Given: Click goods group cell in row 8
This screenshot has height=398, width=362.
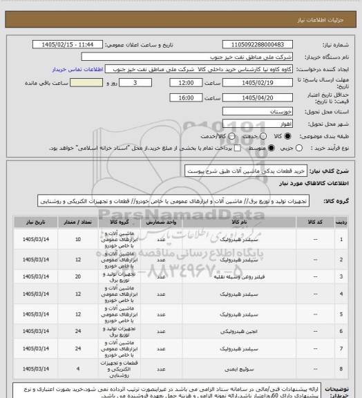Looking at the screenshot, I should pyautogui.click(x=120, y=369).
